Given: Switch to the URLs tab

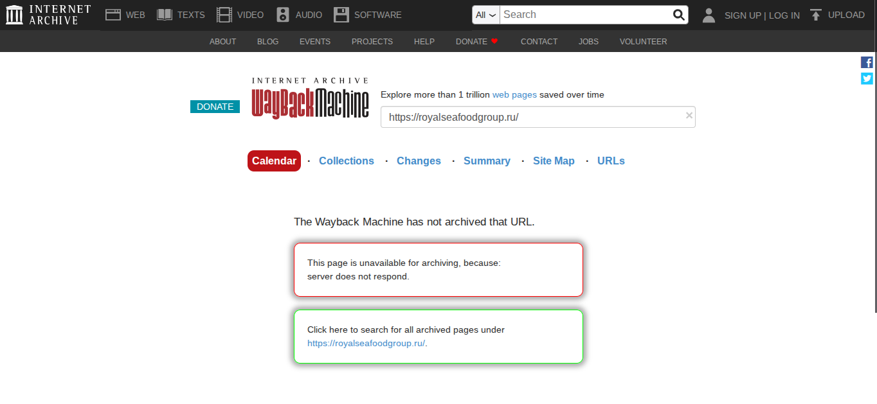Looking at the screenshot, I should 611,161.
